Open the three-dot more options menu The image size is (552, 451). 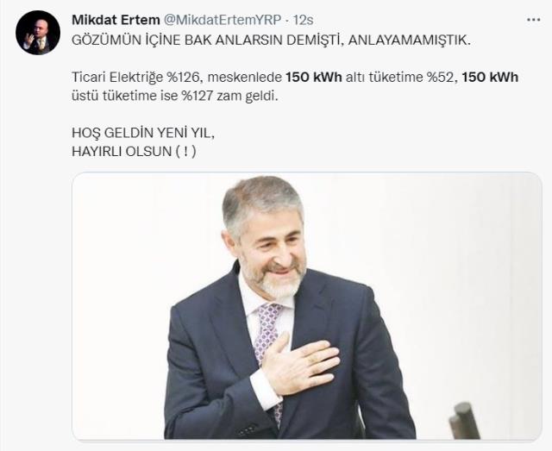(533, 20)
